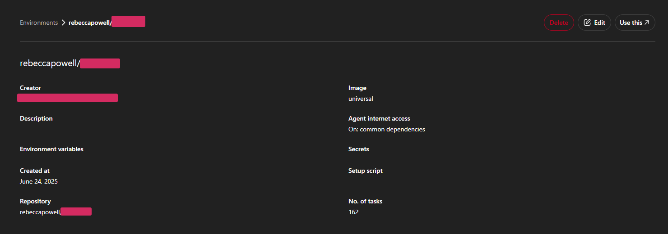Click the pencil icon on Edit button
The width and height of the screenshot is (668, 234).
coord(587,22)
